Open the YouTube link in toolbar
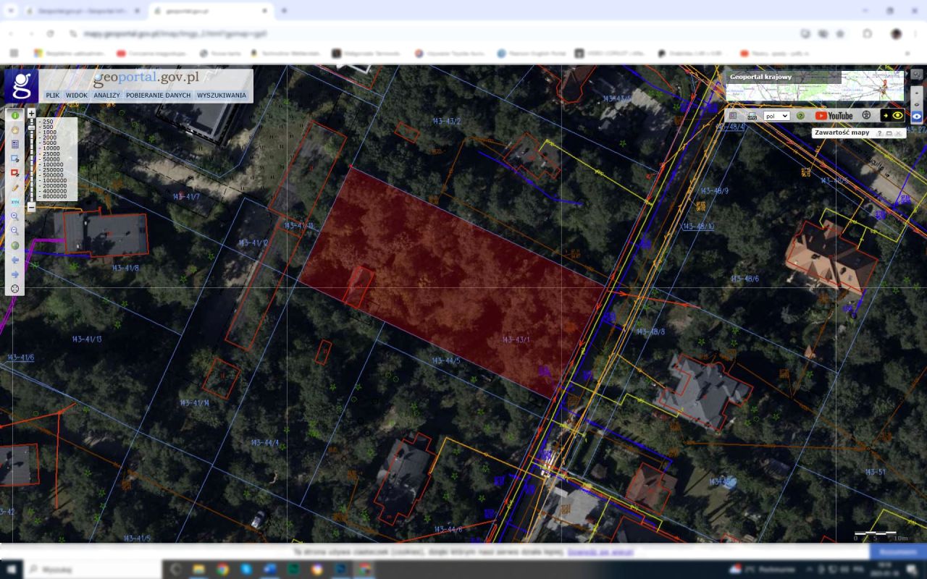 (834, 116)
